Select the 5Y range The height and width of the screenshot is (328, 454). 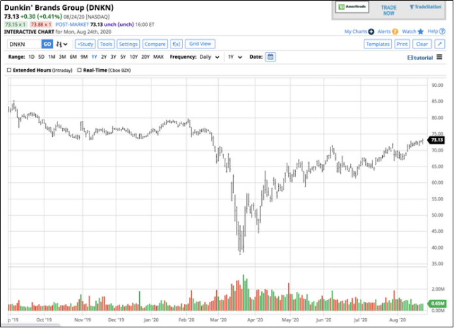(x=123, y=57)
